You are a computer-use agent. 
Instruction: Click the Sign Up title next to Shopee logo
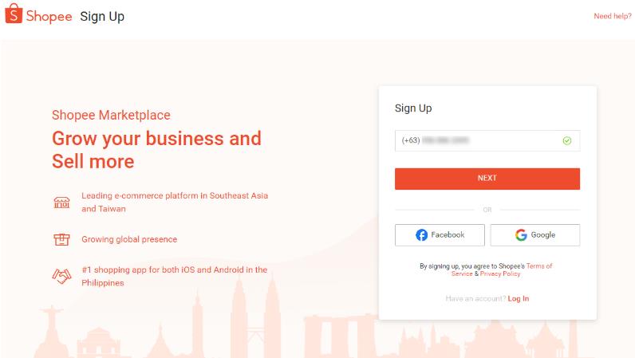(102, 17)
